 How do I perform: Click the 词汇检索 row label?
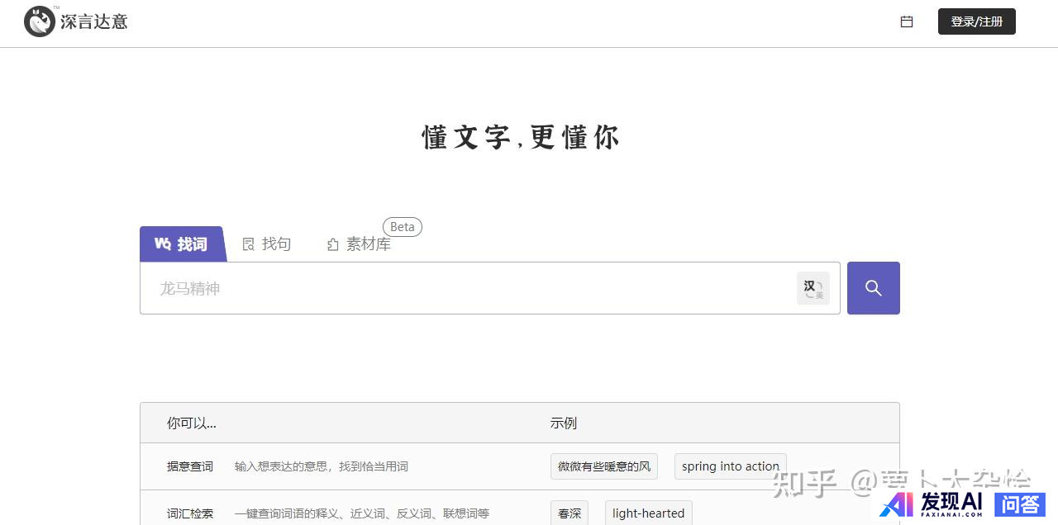(190, 513)
